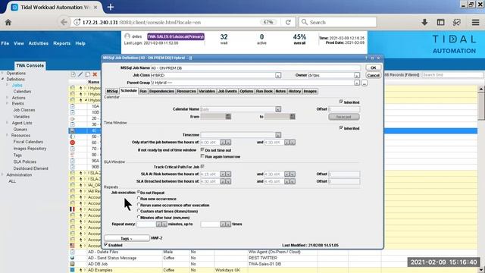
Task: Open the Firefox downloads arrow icon
Action: [424, 22]
